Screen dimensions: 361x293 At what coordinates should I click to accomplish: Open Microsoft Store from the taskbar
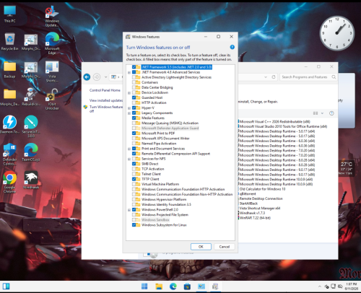click(187, 287)
